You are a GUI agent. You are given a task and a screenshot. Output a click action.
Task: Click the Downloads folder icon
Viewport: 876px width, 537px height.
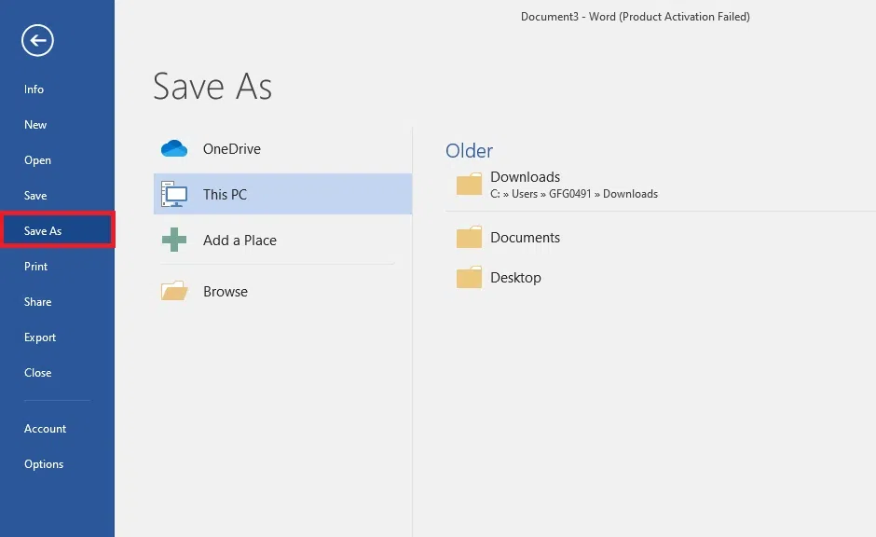click(469, 184)
